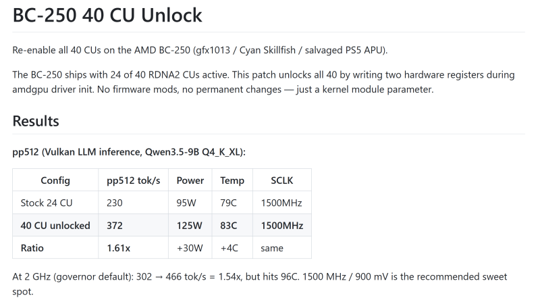
Task: Click the Temp column header
Action: point(232,180)
